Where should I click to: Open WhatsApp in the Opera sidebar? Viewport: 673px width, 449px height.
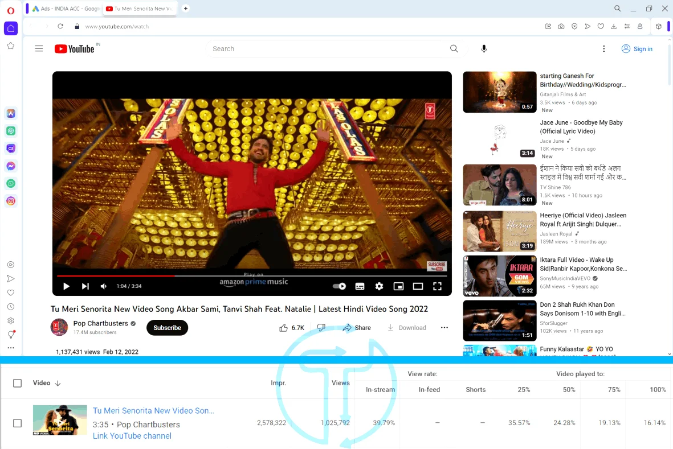(x=11, y=183)
